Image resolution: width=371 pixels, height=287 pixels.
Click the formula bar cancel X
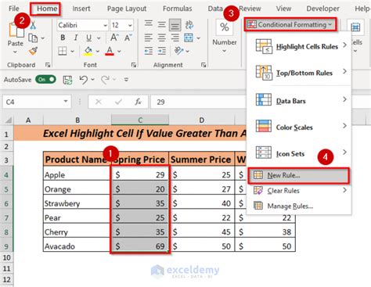tap(99, 102)
